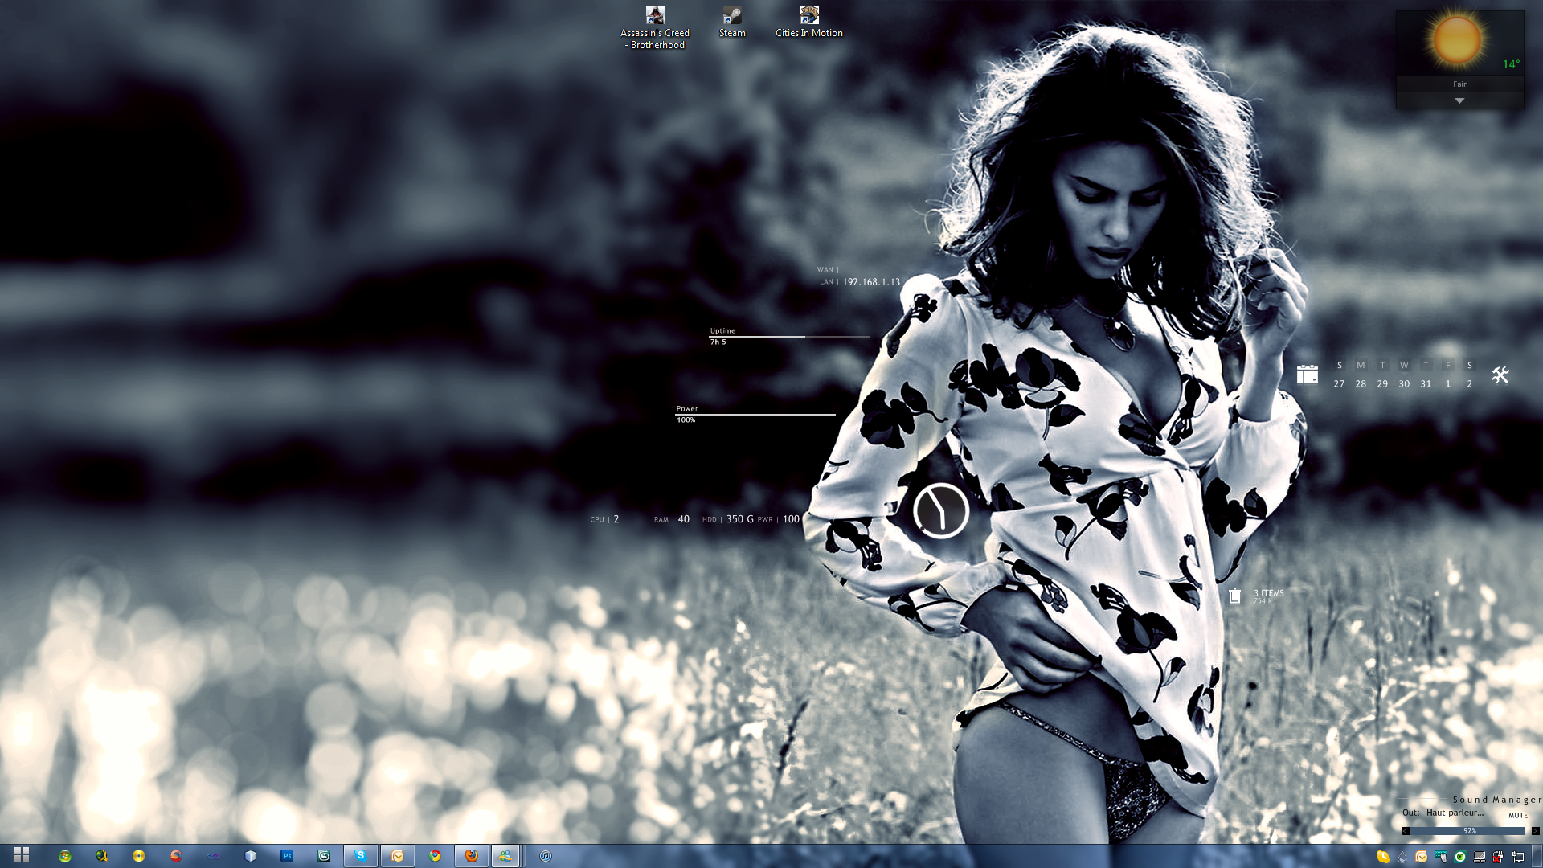The image size is (1543, 868).
Task: Open Windows Live Messenger taskbar button
Action: (505, 856)
